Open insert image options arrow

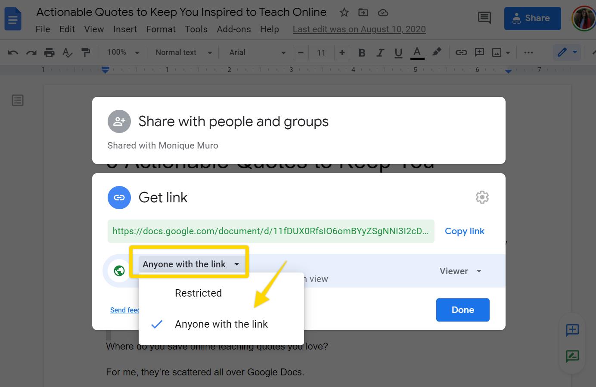[x=508, y=53]
